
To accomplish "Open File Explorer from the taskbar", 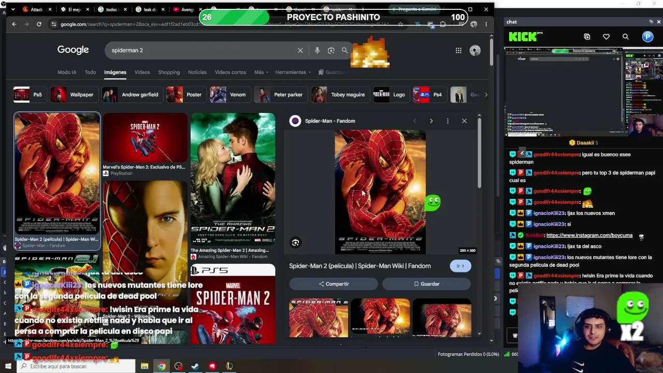I will (145, 366).
